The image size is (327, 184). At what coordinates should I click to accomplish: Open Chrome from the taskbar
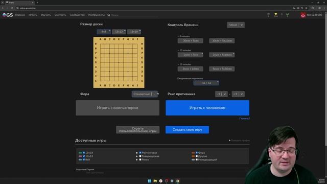coord(178,181)
